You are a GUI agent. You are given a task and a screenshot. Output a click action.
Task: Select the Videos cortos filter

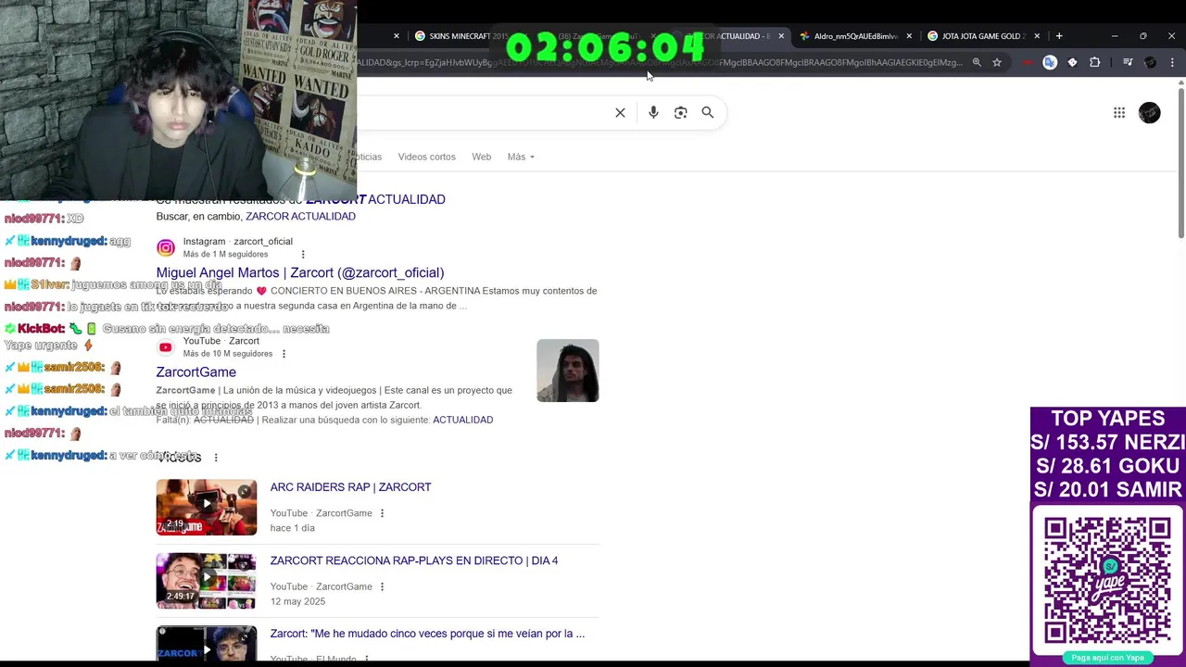click(426, 157)
